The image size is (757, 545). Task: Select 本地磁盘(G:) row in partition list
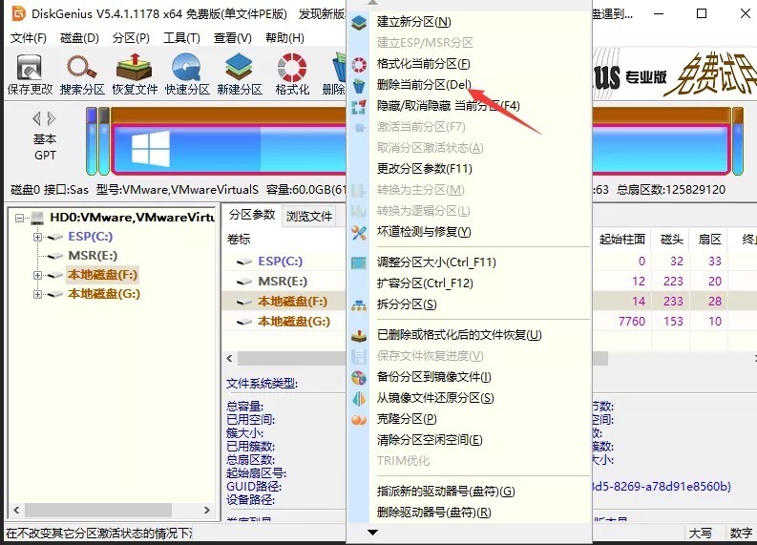click(x=294, y=322)
